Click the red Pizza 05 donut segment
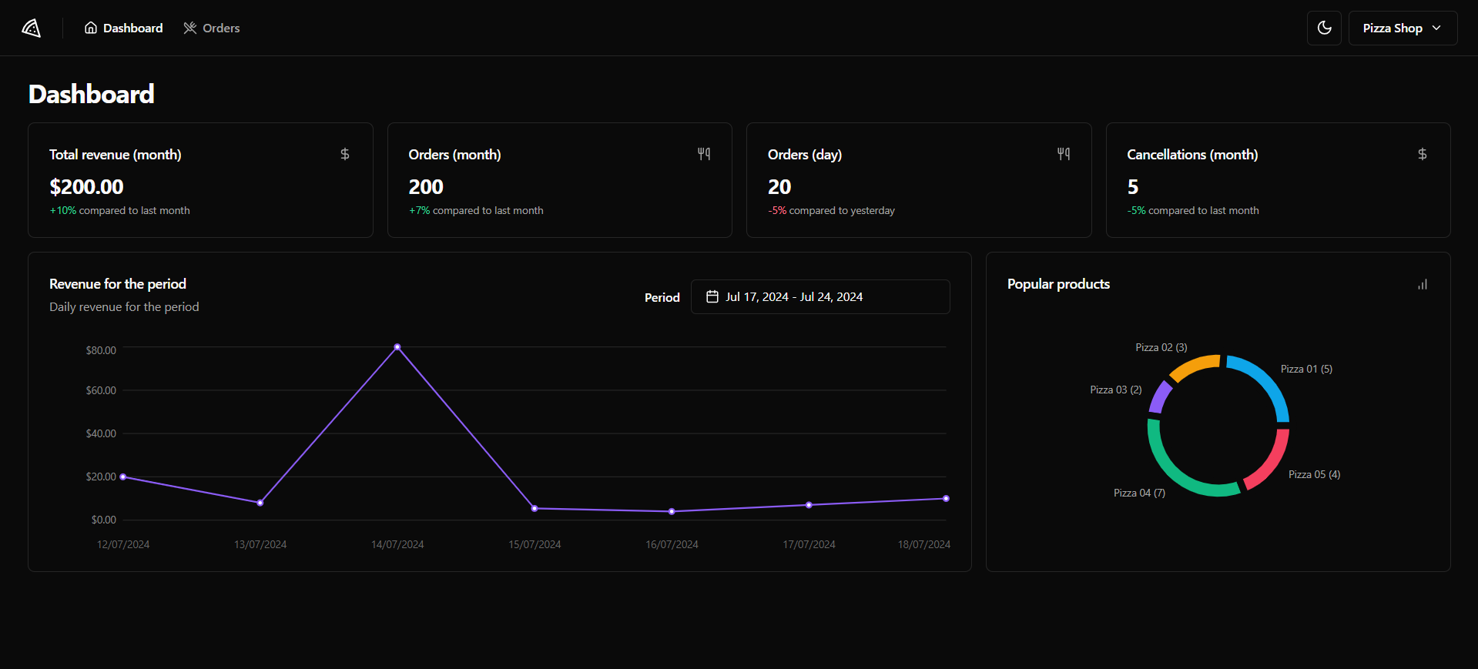Viewport: 1478px width, 669px height. pos(1272,464)
